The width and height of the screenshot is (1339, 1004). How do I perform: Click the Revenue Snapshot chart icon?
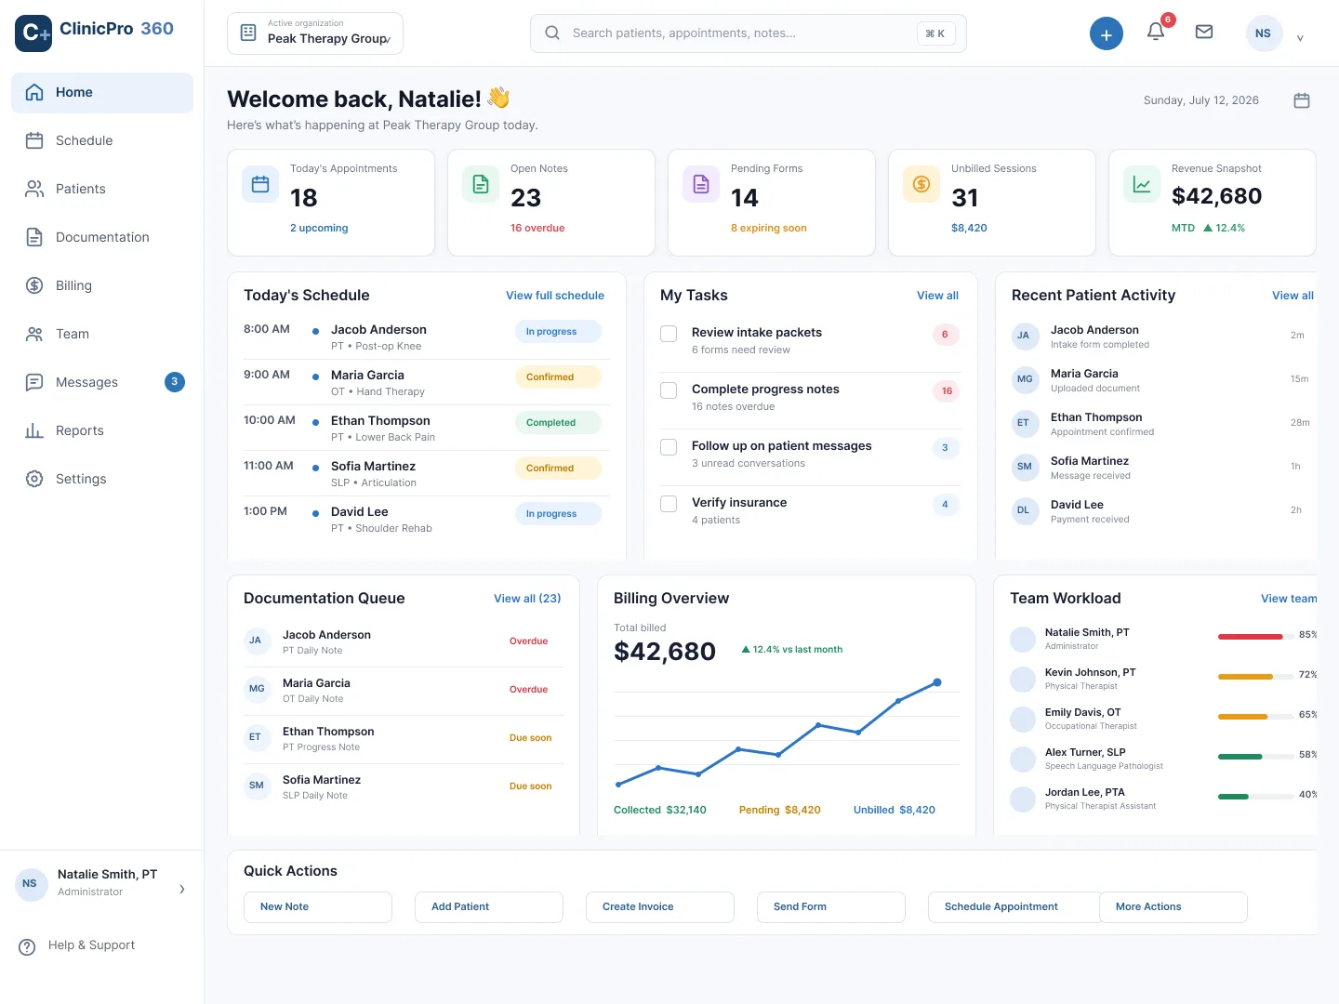pos(1142,184)
